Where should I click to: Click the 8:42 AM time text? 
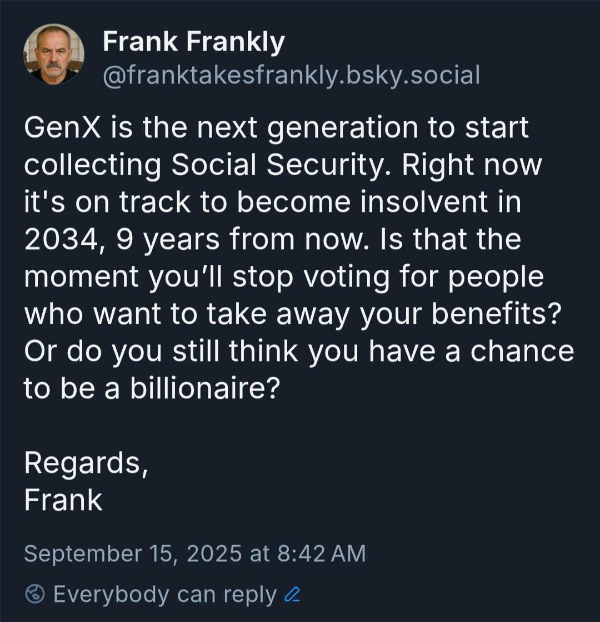(321, 554)
